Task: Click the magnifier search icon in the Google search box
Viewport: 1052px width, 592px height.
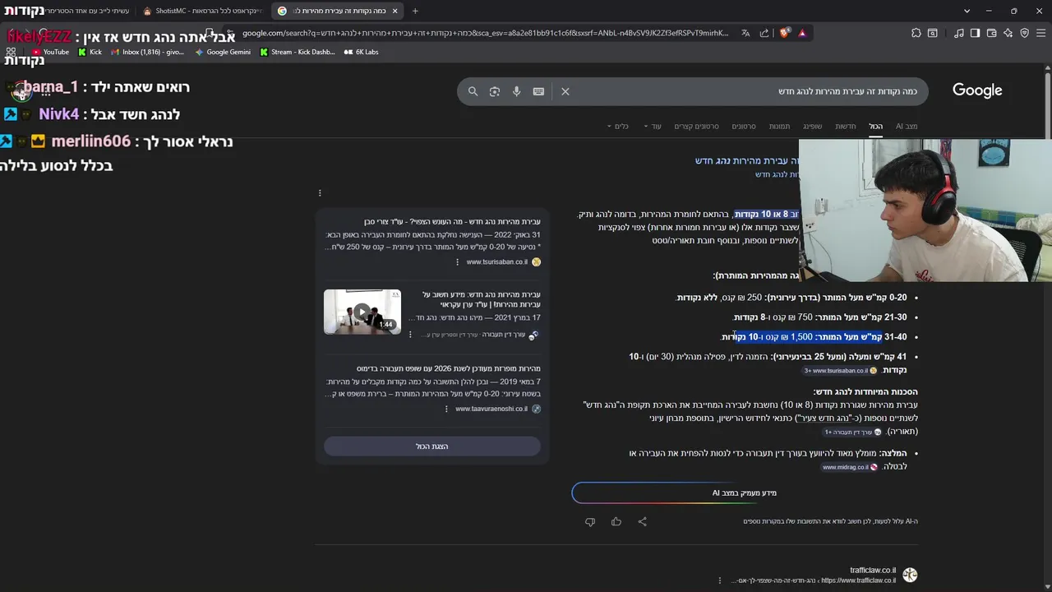Action: (473, 91)
